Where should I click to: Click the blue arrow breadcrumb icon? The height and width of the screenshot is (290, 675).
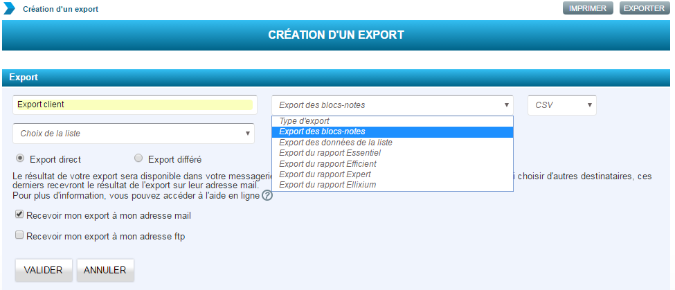pos(10,9)
